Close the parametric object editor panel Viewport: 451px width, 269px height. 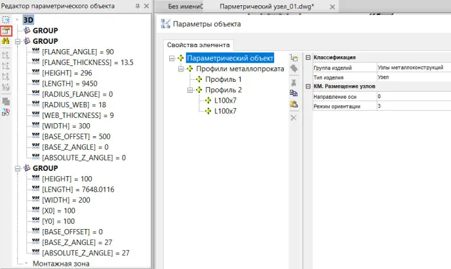(146, 7)
